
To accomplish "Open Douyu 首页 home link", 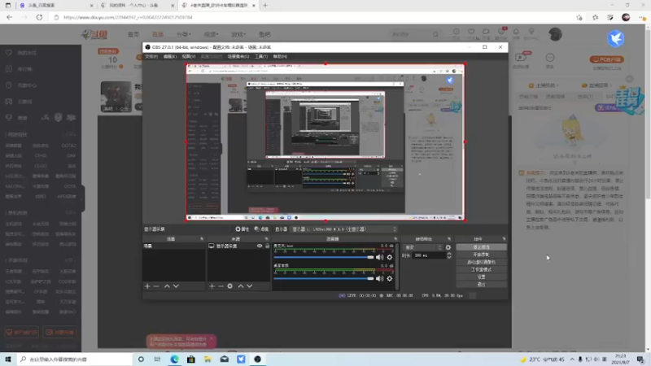I will coord(133,34).
